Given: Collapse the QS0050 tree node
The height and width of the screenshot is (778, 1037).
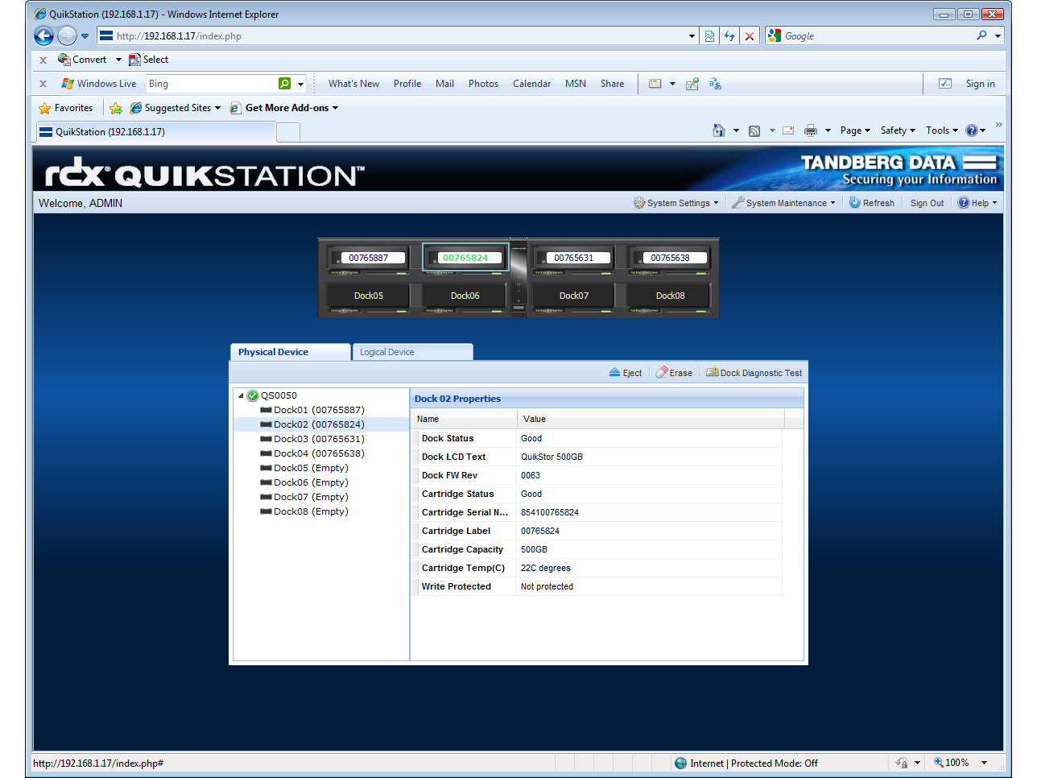Looking at the screenshot, I should pos(241,395).
